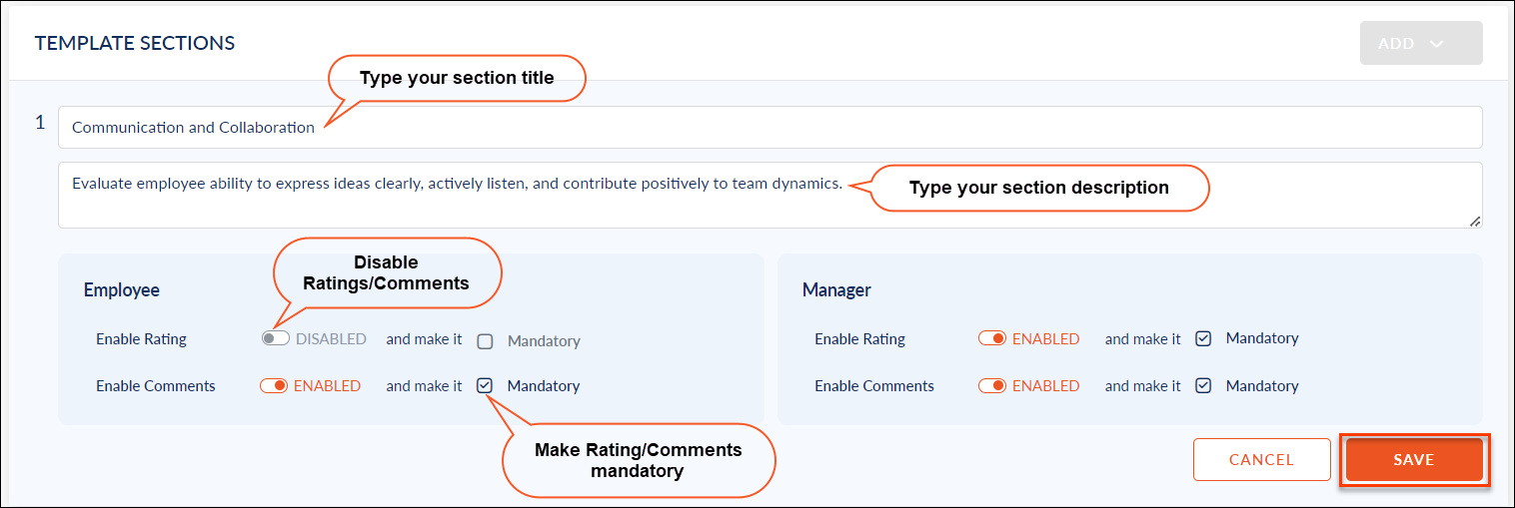Open the ADD dropdown
The height and width of the screenshot is (508, 1515).
point(1421,43)
